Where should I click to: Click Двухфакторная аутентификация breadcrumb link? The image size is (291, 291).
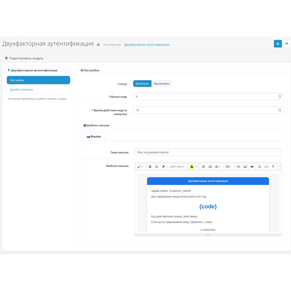pos(146,45)
